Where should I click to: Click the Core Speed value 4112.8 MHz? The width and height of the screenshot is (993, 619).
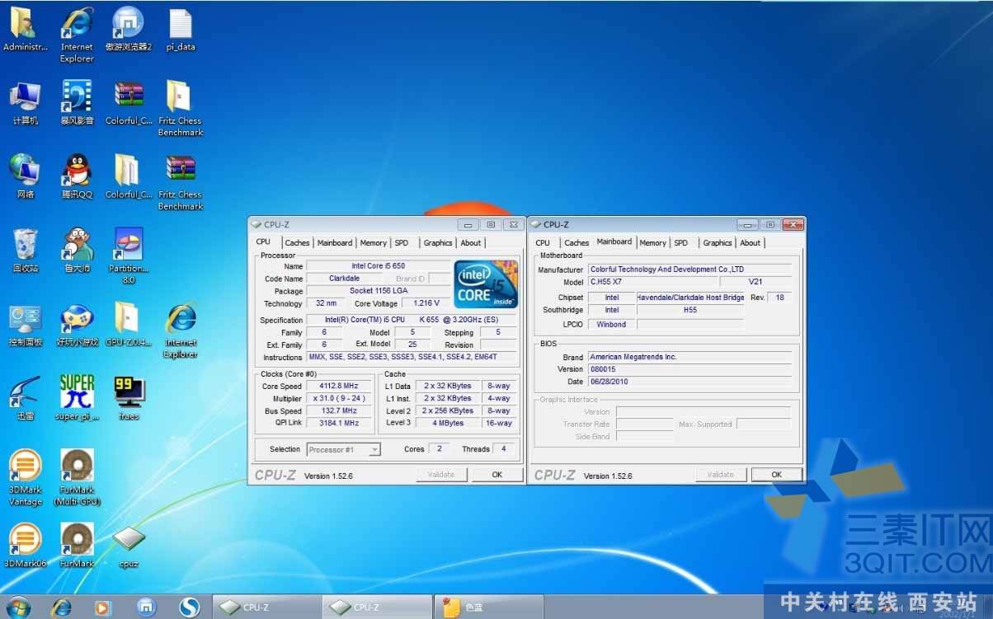click(x=340, y=386)
